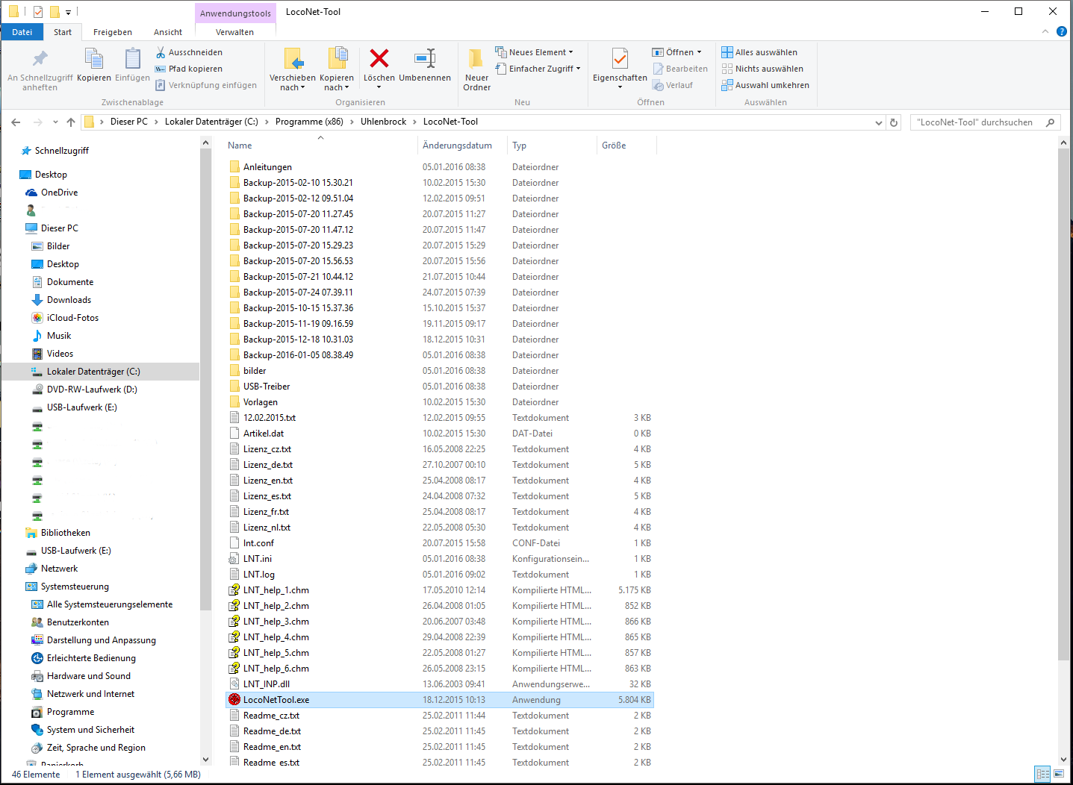The width and height of the screenshot is (1073, 785).
Task: Open the Datei menu tab
Action: (x=22, y=32)
